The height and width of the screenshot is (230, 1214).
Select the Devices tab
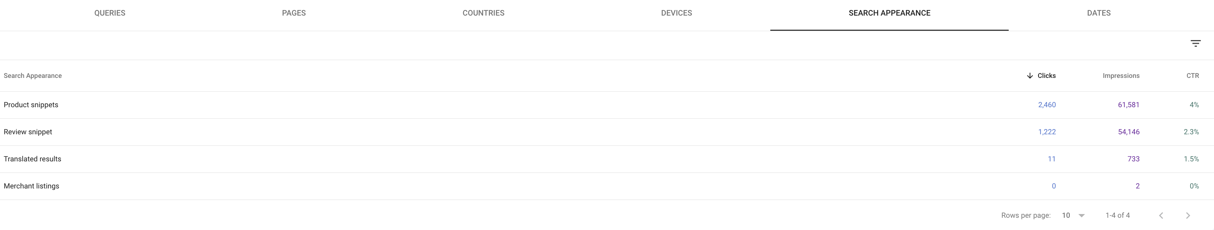tap(676, 13)
